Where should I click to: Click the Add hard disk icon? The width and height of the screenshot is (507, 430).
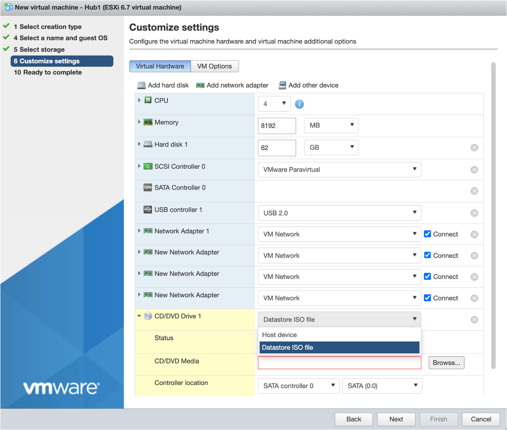[141, 85]
